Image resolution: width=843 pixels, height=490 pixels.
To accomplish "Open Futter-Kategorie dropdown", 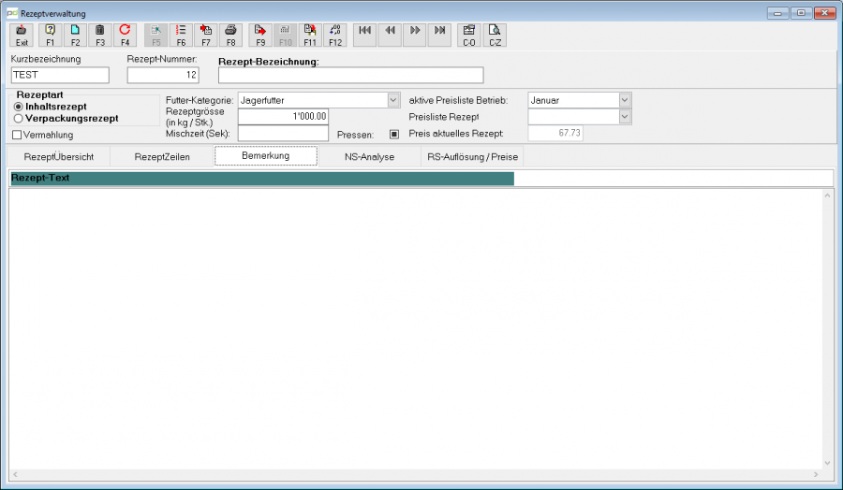I will pos(393,100).
